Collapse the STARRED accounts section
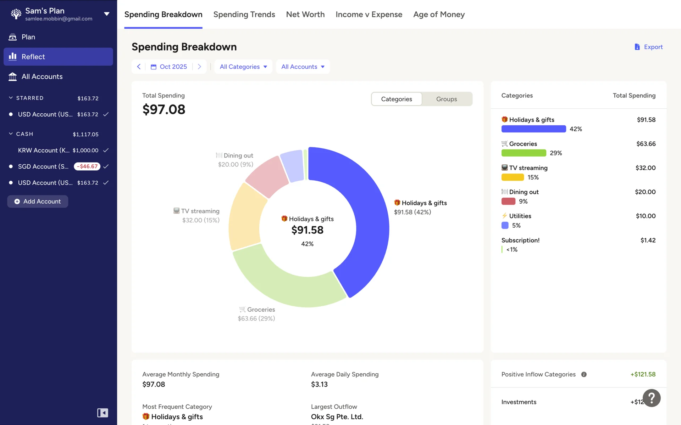681x425 pixels. (x=11, y=98)
